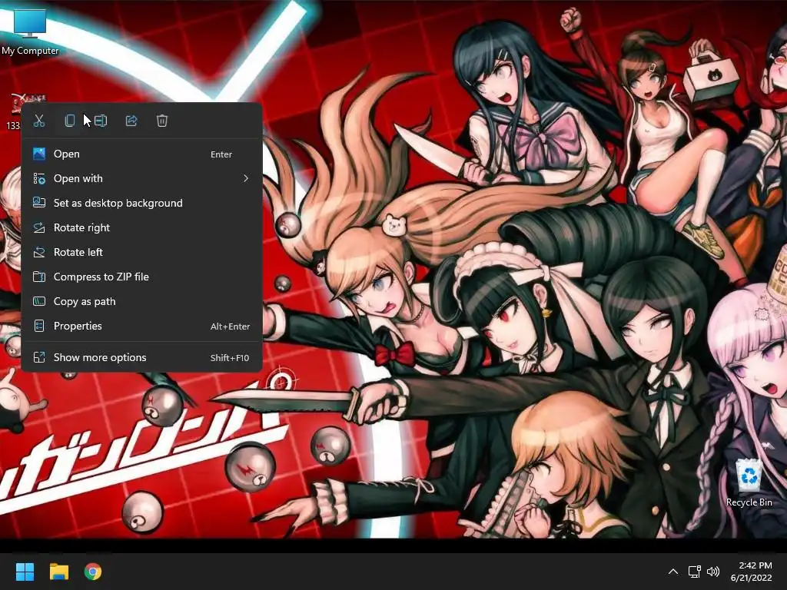This screenshot has height=590, width=787.
Task: Select Rotate right menu entry
Action: (x=141, y=227)
